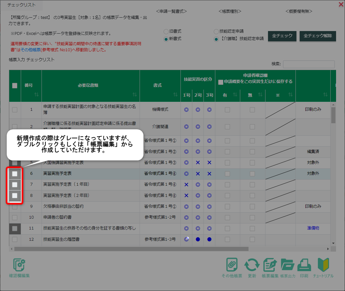Select row 12 技能実習生の履歴書 text

61,239
